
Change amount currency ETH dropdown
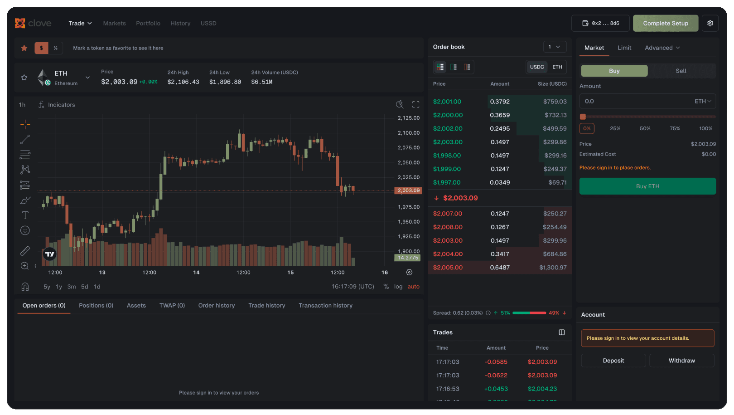point(703,101)
